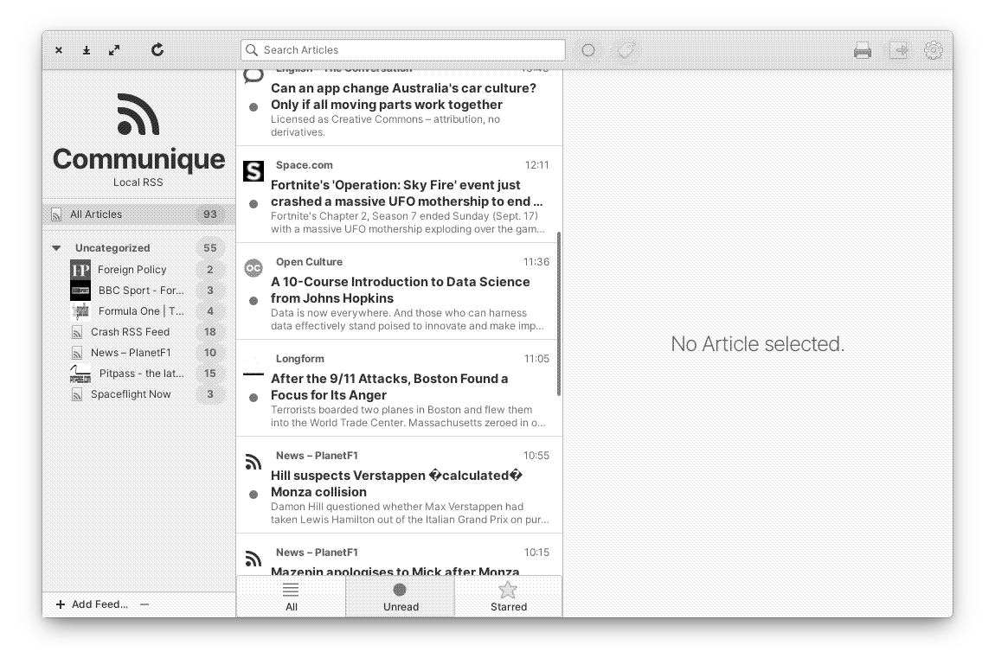Switch to the Starred articles tab
The height and width of the screenshot is (671, 995).
coord(508,596)
